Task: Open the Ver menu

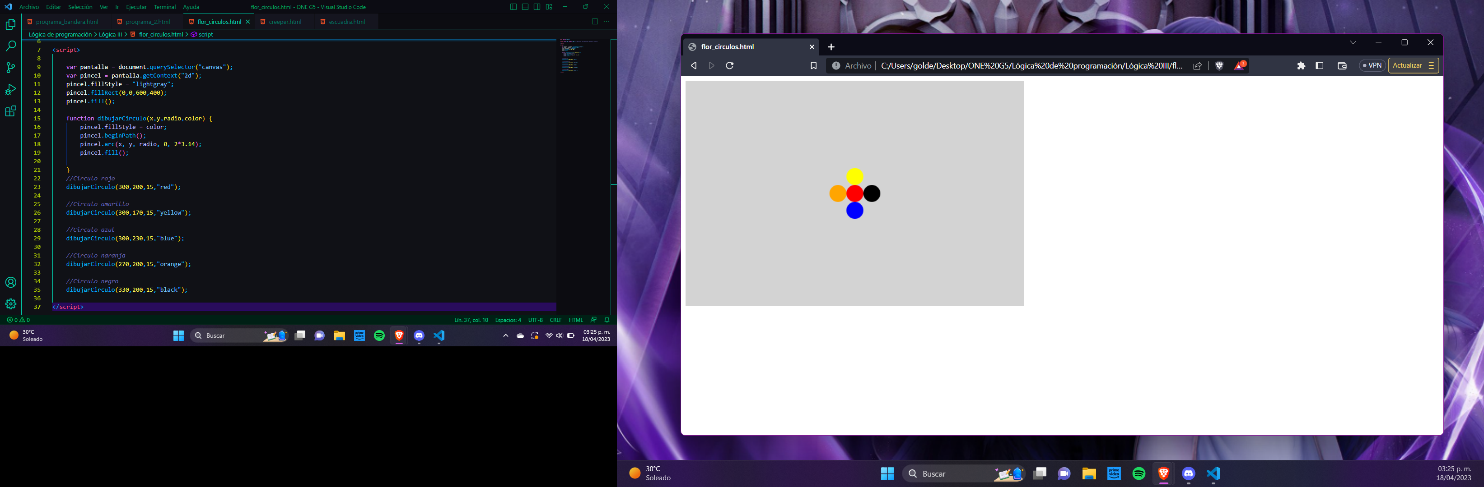Action: coord(104,7)
